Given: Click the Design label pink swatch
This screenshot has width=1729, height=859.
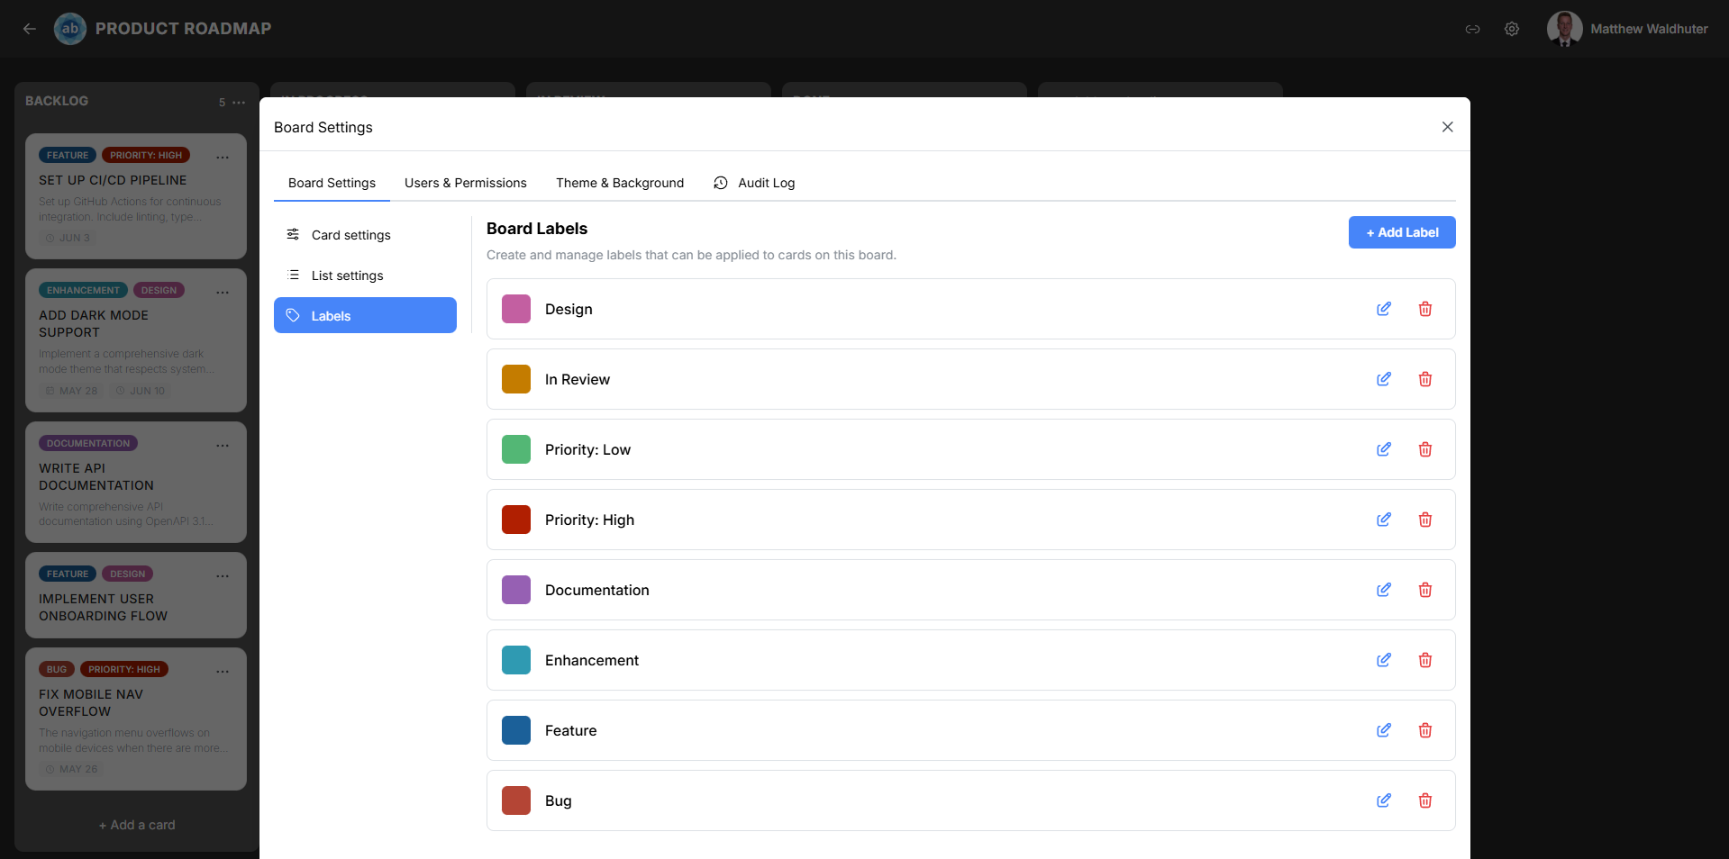Looking at the screenshot, I should [x=516, y=309].
